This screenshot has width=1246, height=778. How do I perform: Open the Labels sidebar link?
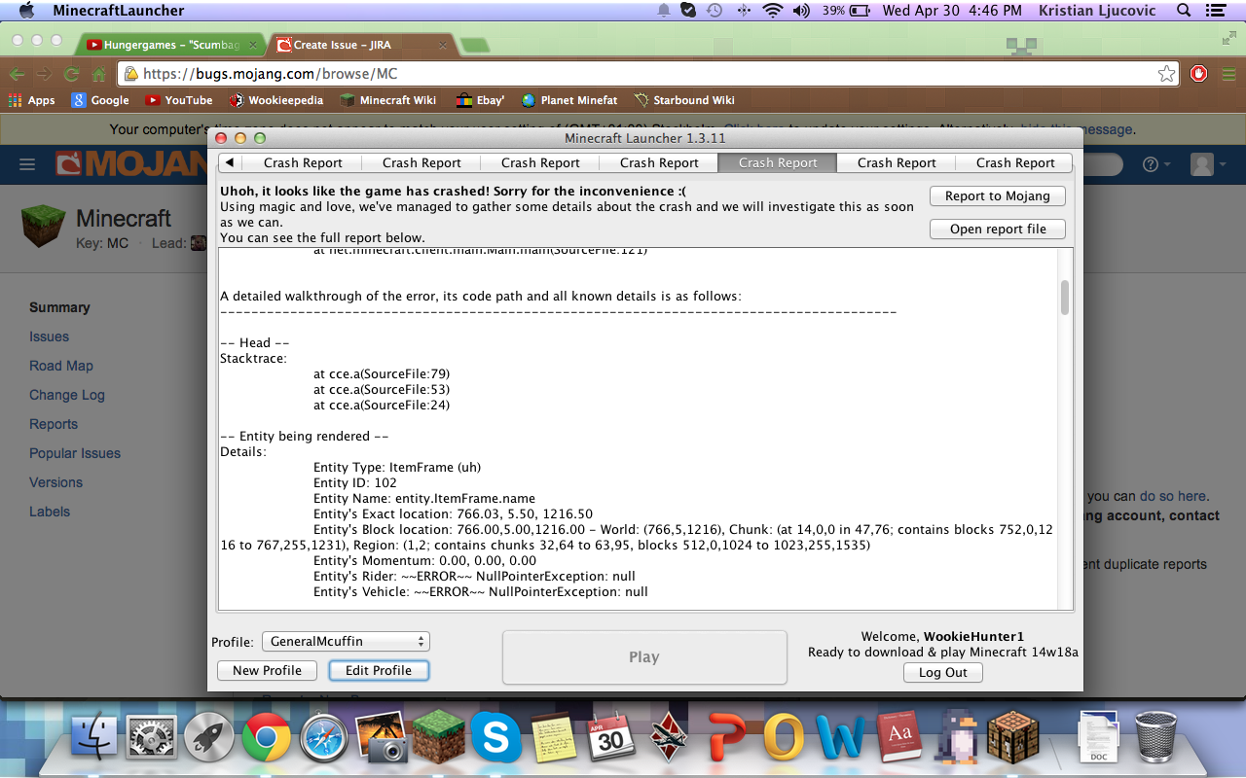pos(50,512)
